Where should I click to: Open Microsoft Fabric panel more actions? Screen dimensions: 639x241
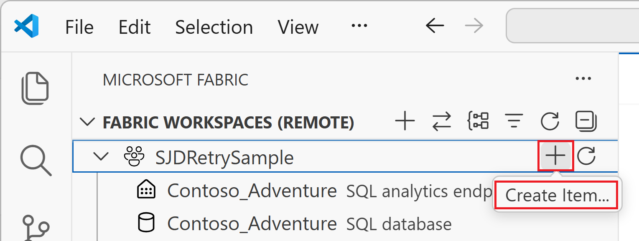click(x=583, y=78)
